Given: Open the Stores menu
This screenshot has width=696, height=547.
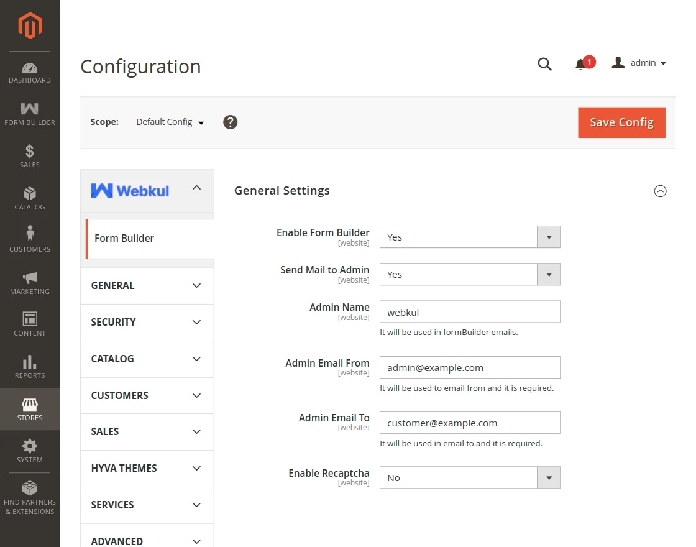Looking at the screenshot, I should pos(30,409).
